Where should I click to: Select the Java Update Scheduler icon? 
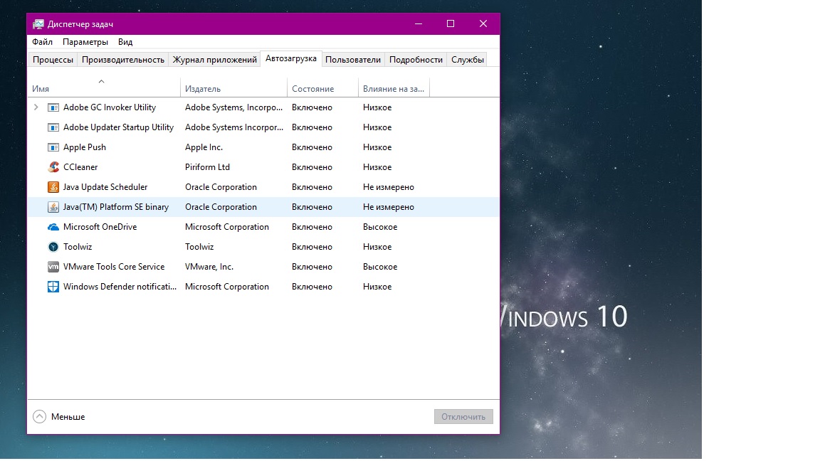(x=53, y=187)
